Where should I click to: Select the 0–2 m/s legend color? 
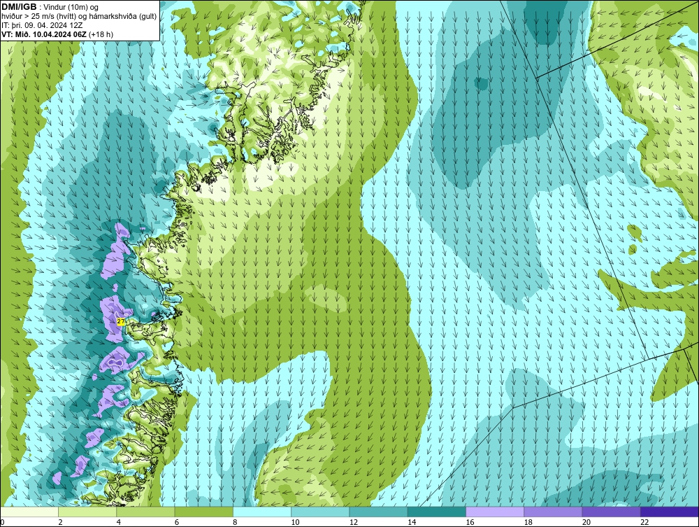click(x=29, y=512)
